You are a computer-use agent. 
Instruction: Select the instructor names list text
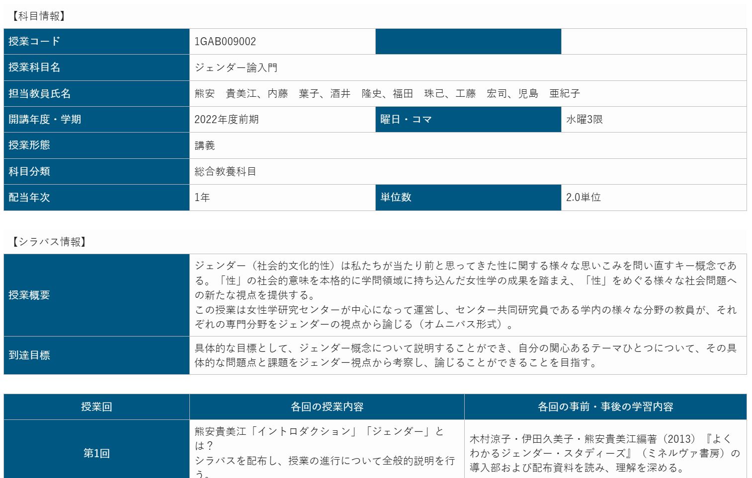(x=387, y=93)
